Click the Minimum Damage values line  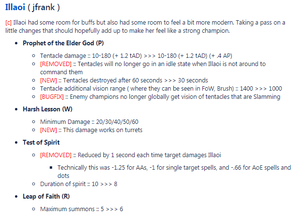(x=89, y=121)
